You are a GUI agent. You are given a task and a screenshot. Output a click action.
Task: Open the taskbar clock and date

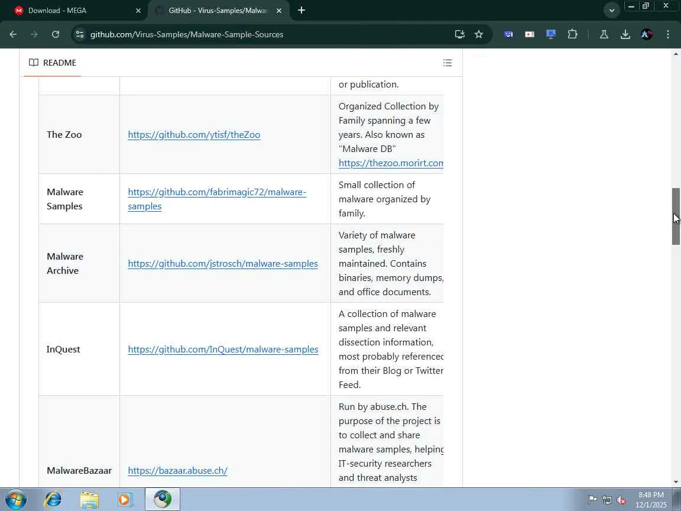[x=651, y=500]
